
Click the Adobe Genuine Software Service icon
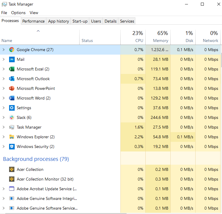point(12,208)
